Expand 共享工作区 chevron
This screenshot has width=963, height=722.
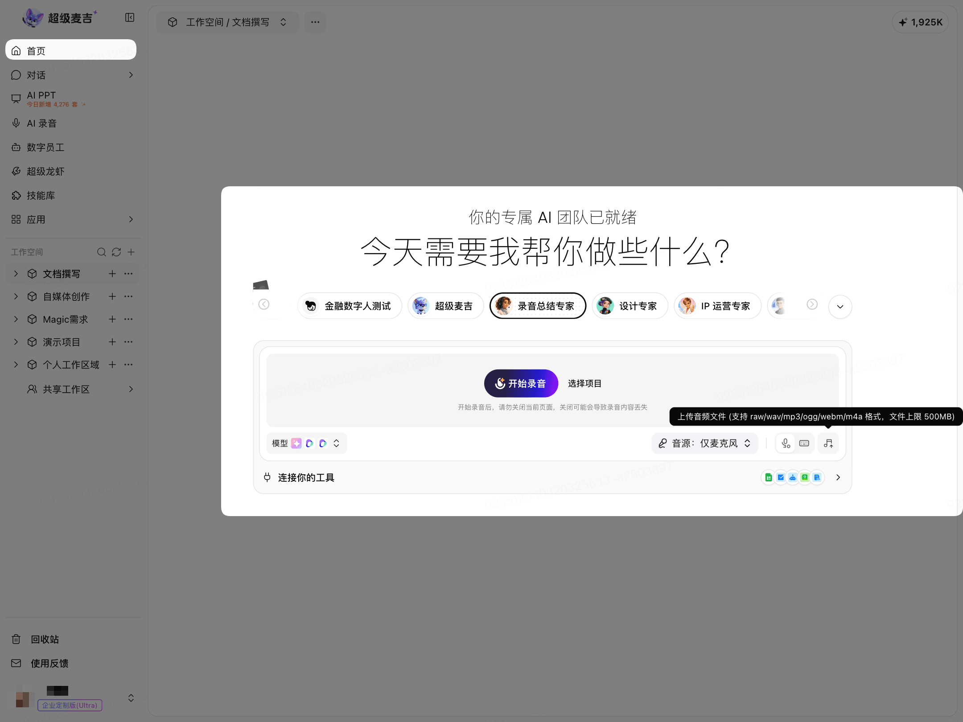[131, 389]
